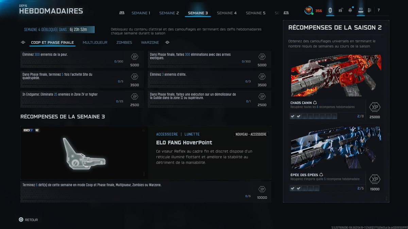This screenshot has height=229, width=408.
Task: Open the Warzone challenges tab
Action: pos(150,42)
